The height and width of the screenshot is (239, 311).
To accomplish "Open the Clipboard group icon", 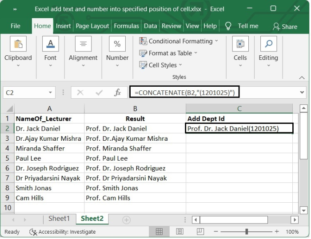I will coord(18,44).
